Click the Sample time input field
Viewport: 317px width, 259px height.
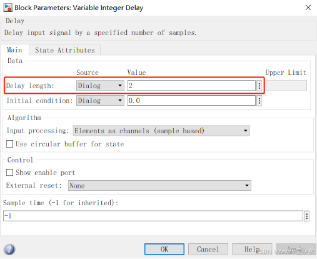(x=153, y=216)
